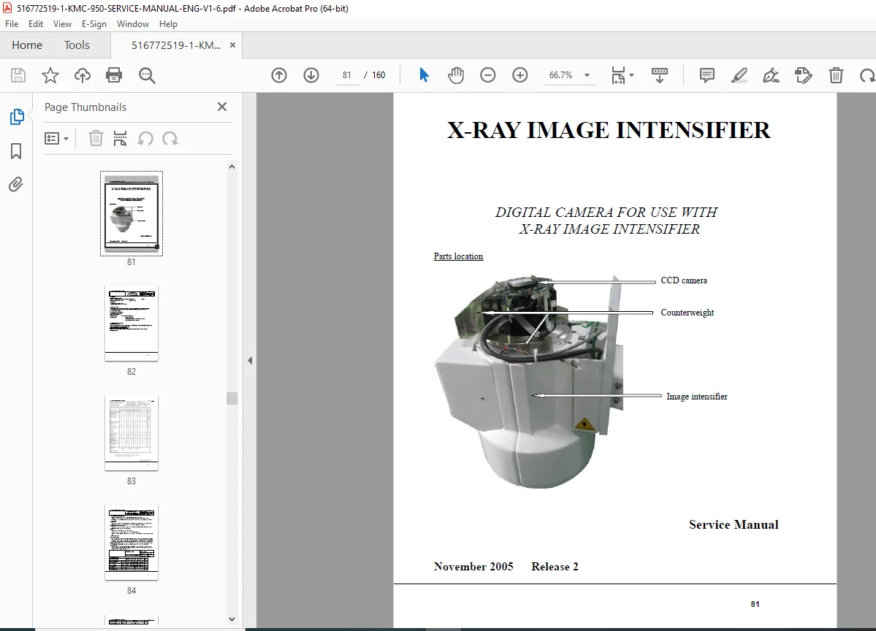Open the Help menu
Image resolution: width=876 pixels, height=631 pixels.
tap(168, 24)
